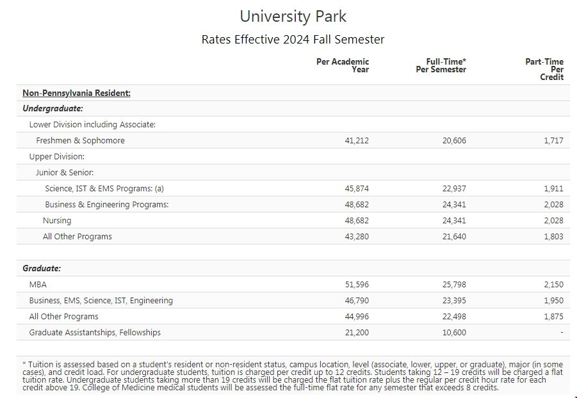Image resolution: width=577 pixels, height=398 pixels.
Task: Click the 21,640 per semester rate
Action: pos(454,237)
